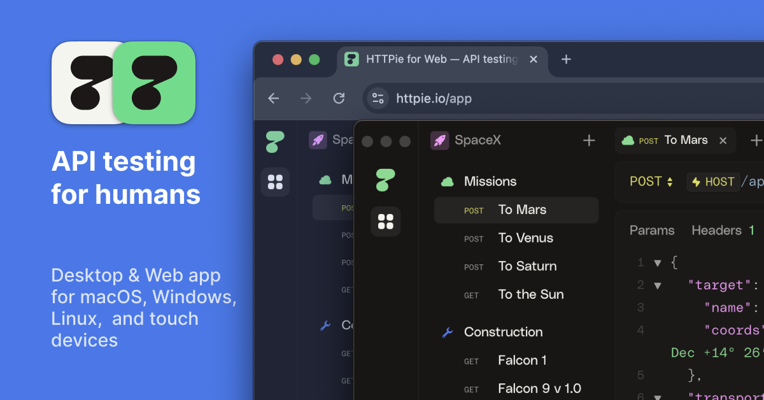
Task: Select the Falcon 9 v 1.0 request
Action: [539, 389]
